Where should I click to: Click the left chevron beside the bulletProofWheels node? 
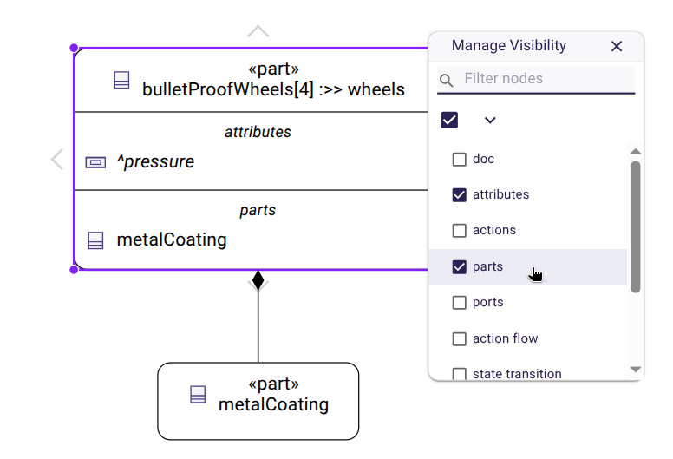coord(57,160)
